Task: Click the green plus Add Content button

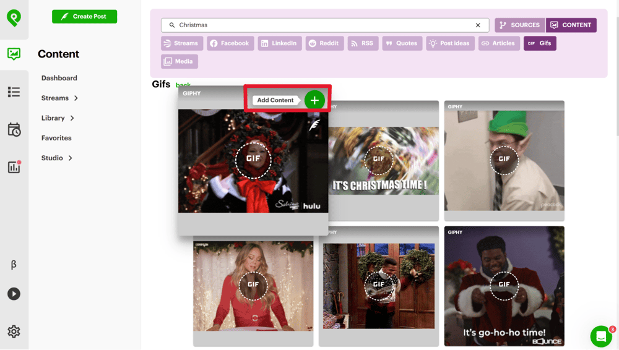Action: click(x=314, y=100)
